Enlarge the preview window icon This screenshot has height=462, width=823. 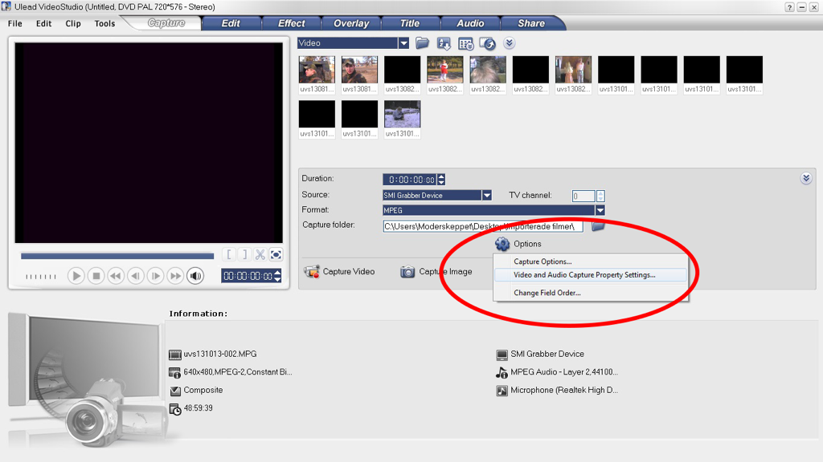[276, 254]
